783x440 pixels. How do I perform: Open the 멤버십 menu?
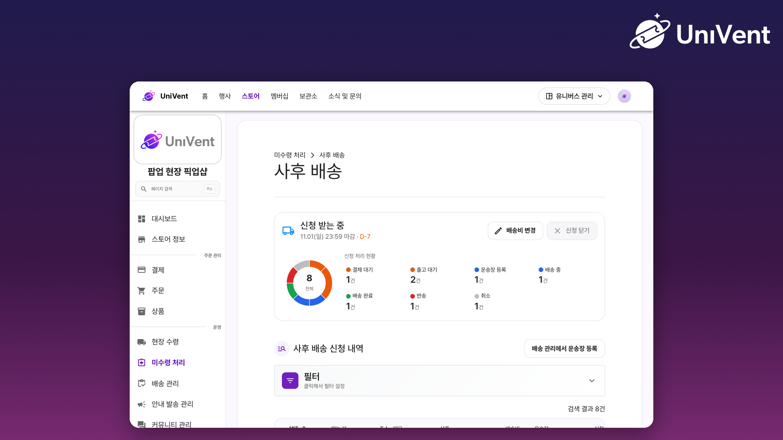279,96
